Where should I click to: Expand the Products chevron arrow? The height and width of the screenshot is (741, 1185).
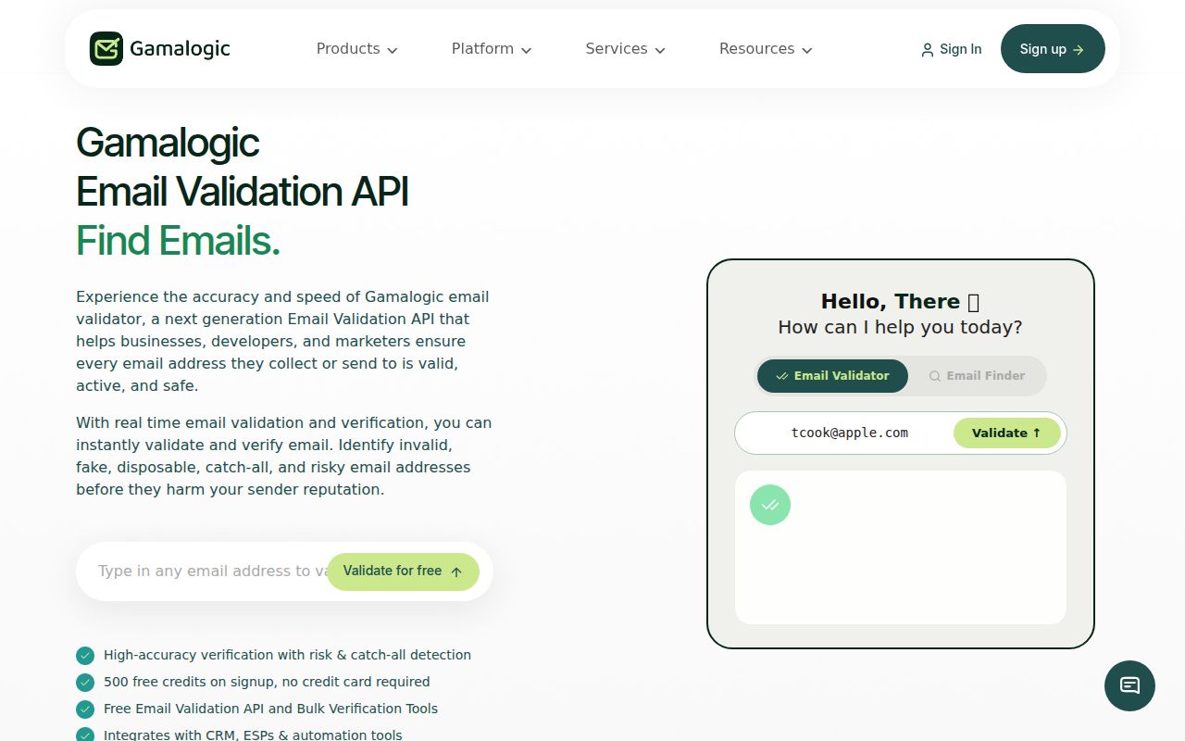coord(393,50)
